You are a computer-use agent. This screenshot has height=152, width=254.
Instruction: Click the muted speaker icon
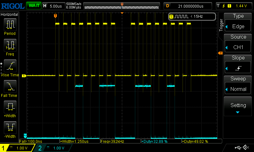click(x=246, y=147)
